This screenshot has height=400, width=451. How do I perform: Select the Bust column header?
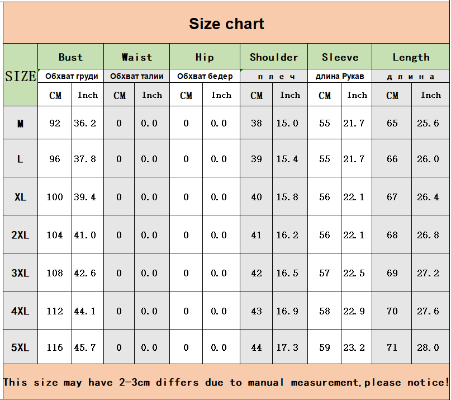[x=70, y=57]
